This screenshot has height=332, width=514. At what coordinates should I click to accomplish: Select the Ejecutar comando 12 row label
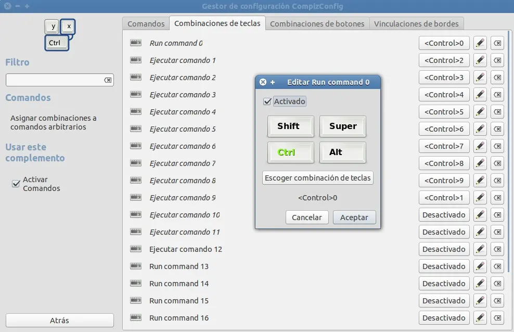(186, 249)
